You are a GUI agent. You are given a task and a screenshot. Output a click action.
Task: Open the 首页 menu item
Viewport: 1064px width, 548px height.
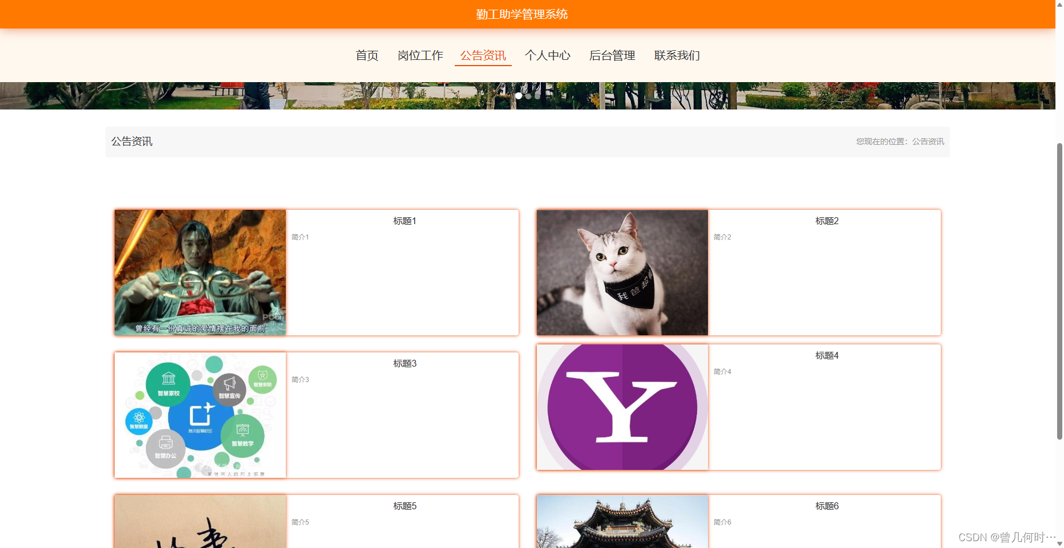coord(367,55)
